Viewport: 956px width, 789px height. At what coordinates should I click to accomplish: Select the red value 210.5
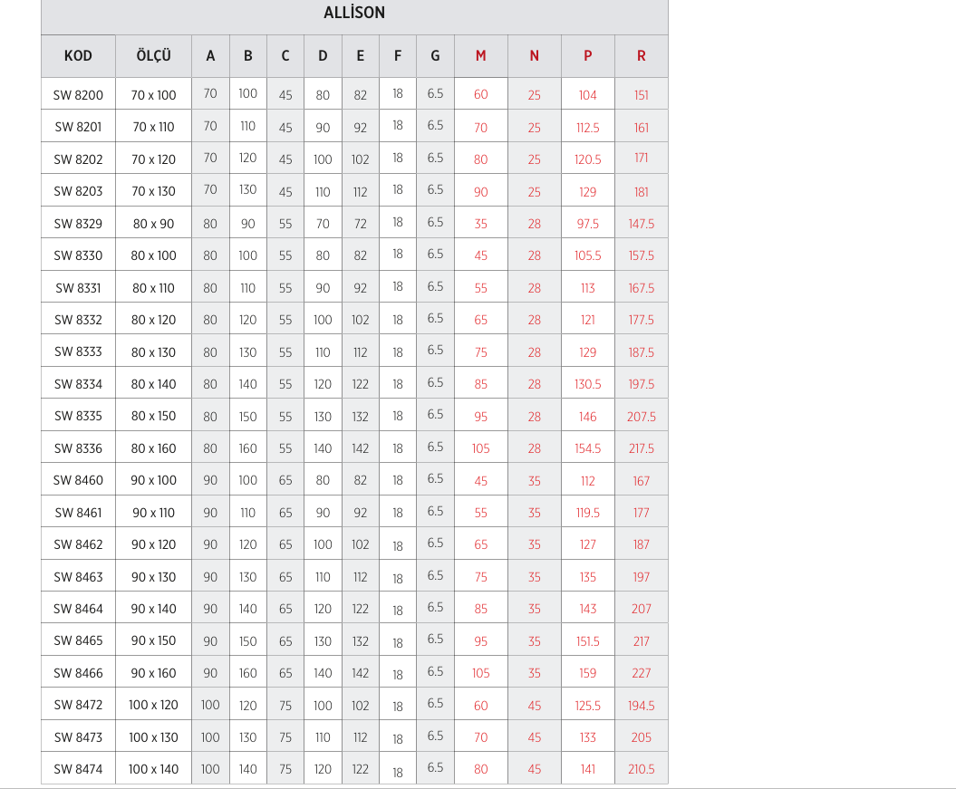click(641, 769)
